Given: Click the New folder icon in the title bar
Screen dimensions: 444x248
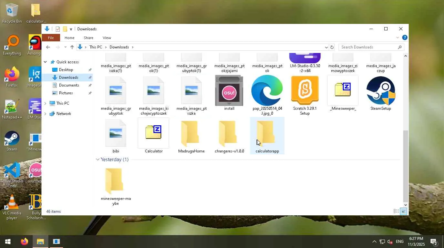Looking at the screenshot, I should [x=65, y=29].
